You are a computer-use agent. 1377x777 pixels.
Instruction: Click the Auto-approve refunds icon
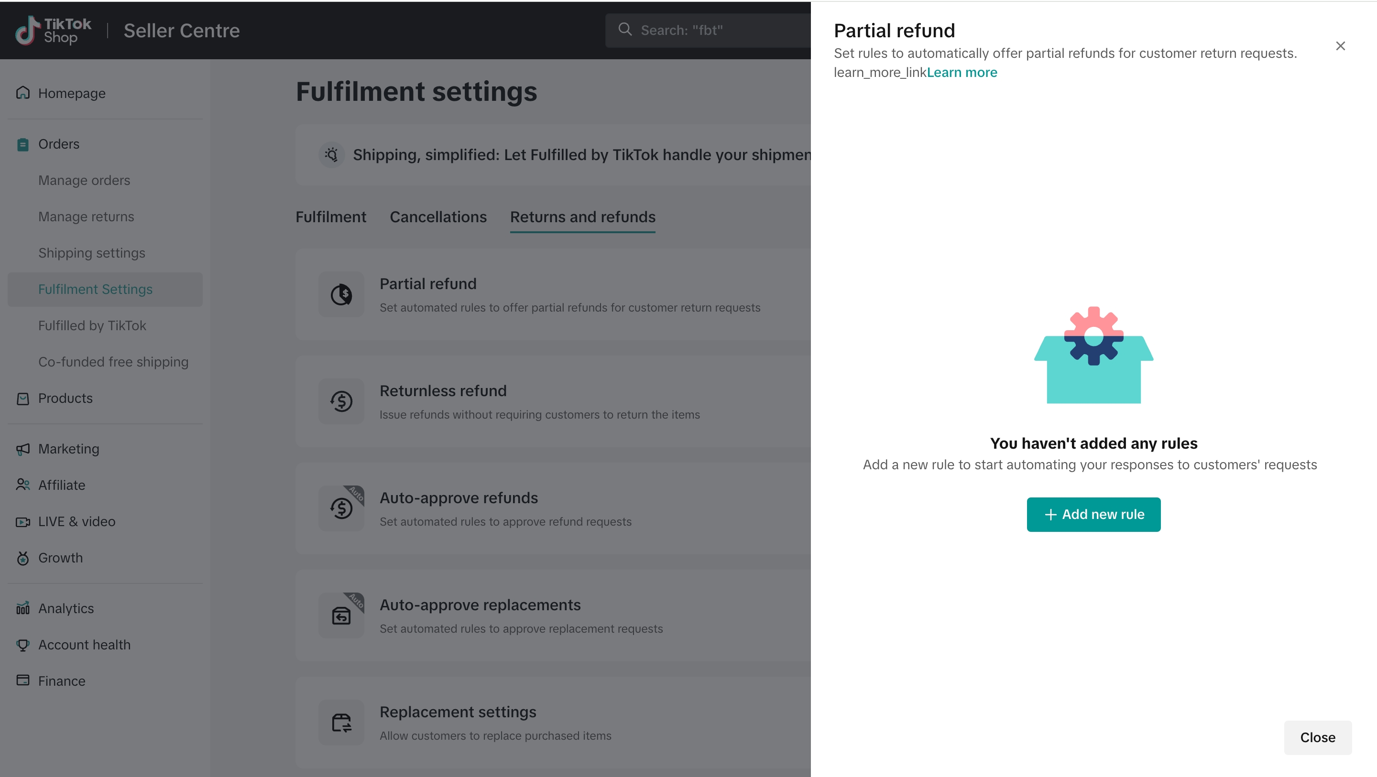pyautogui.click(x=341, y=508)
